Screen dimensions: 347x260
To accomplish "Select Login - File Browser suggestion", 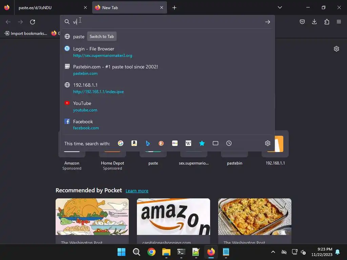I will pyautogui.click(x=167, y=52).
